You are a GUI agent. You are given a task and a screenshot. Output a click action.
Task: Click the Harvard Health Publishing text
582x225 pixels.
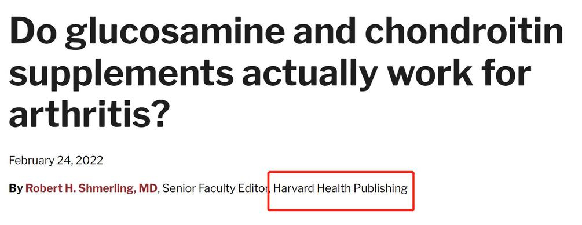coord(341,188)
